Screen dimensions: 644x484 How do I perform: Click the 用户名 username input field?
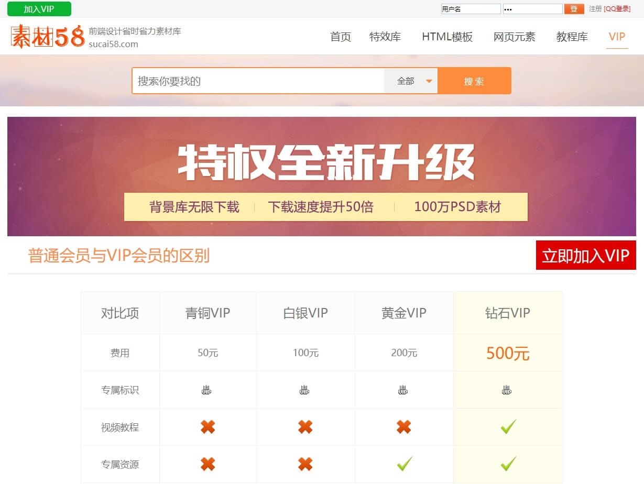(x=470, y=9)
